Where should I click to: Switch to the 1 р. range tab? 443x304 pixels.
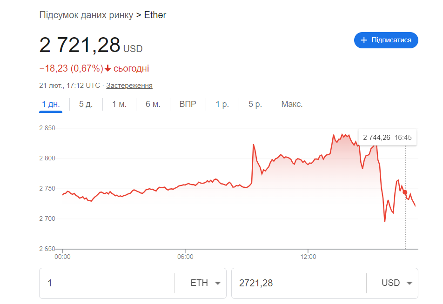222,104
